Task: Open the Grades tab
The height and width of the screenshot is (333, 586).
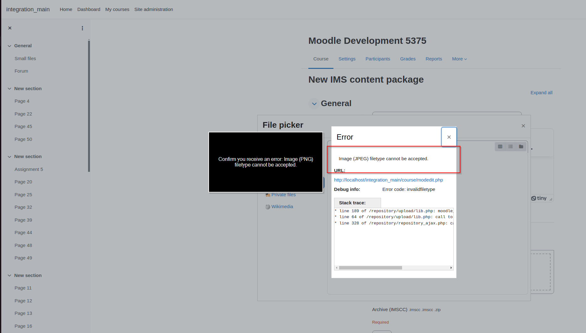Action: [x=408, y=59]
